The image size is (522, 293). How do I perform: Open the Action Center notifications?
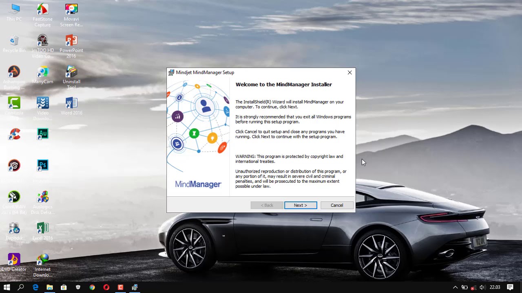510,287
